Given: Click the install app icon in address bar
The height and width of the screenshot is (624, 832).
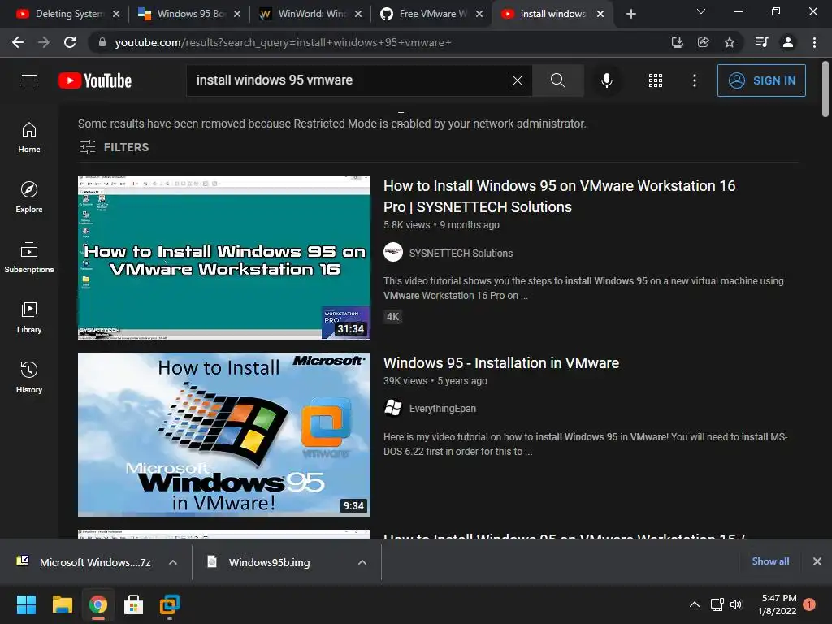Looking at the screenshot, I should click(x=677, y=42).
